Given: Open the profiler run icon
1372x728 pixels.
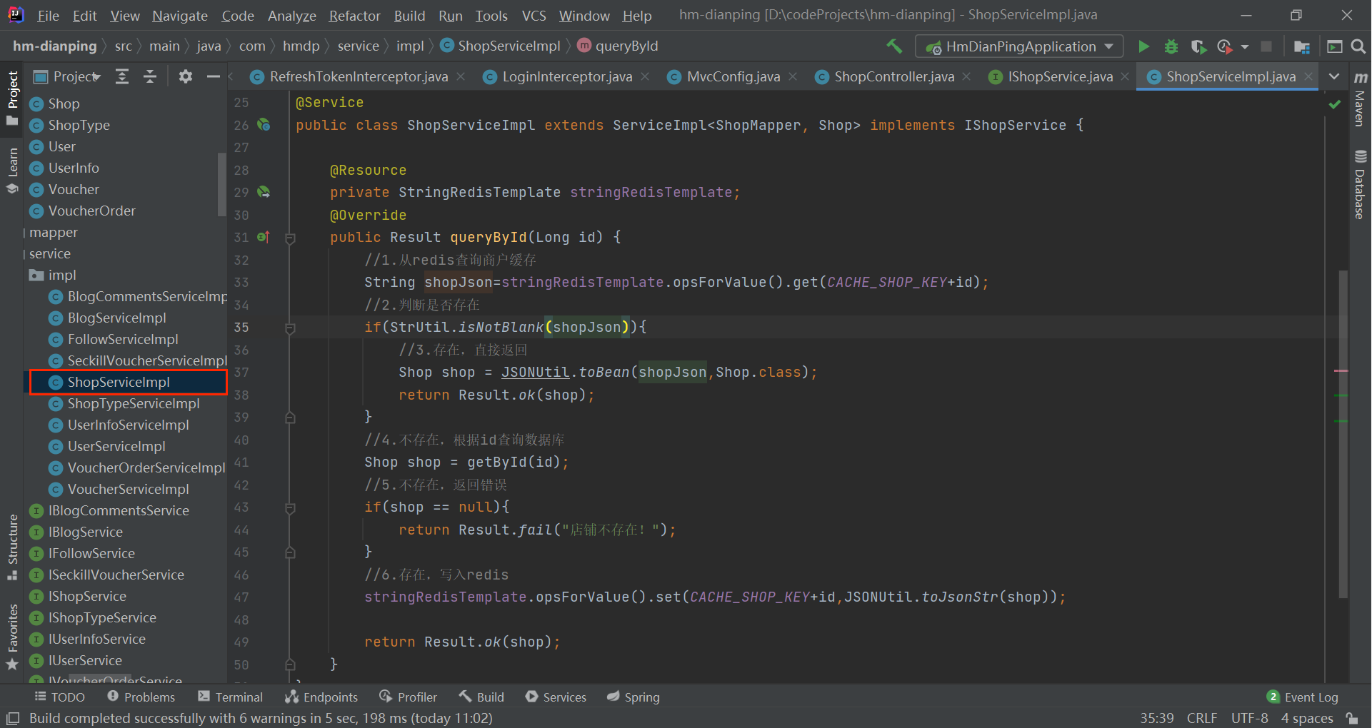Looking at the screenshot, I should tap(1225, 46).
